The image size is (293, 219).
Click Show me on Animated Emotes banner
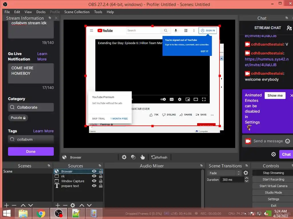click(x=275, y=96)
